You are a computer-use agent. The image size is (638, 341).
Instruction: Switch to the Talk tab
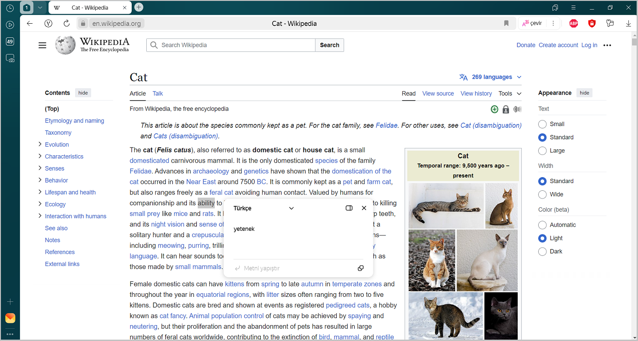click(x=158, y=93)
